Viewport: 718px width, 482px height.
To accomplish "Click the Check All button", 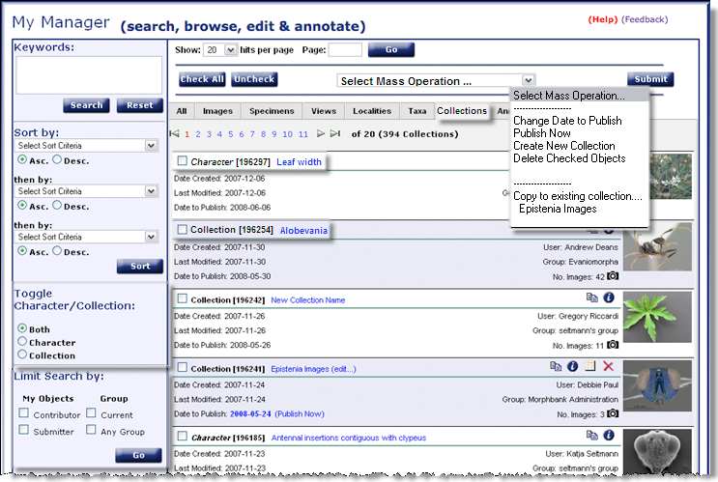I will [201, 79].
